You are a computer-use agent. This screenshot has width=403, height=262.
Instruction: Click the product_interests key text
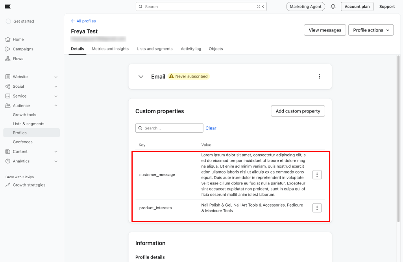coord(155,208)
